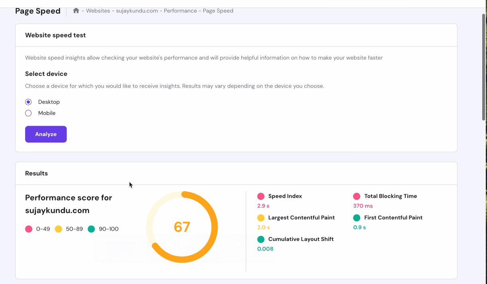Click the First Contentful Paint green indicator
Screen dimensions: 487x284
point(357,218)
